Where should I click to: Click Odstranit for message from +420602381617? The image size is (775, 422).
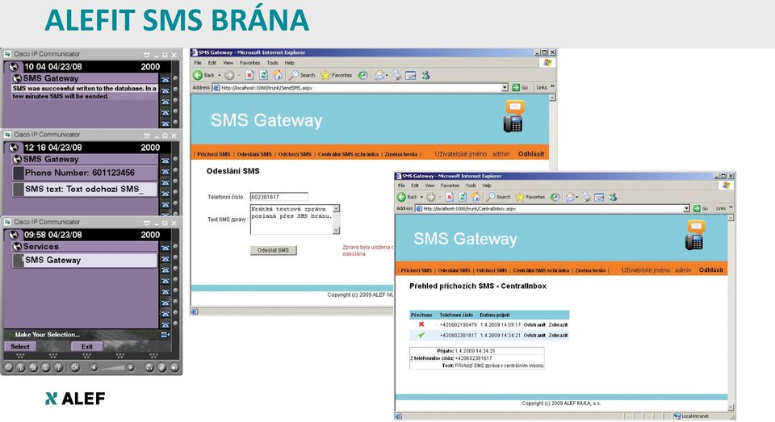tap(534, 335)
